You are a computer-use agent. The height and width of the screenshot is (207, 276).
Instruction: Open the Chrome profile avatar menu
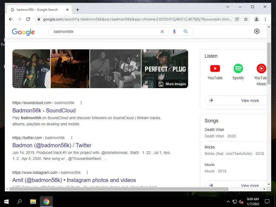[x=257, y=19]
